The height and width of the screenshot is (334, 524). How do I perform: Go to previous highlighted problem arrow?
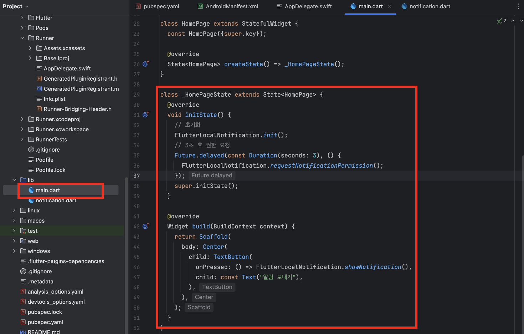[513, 21]
